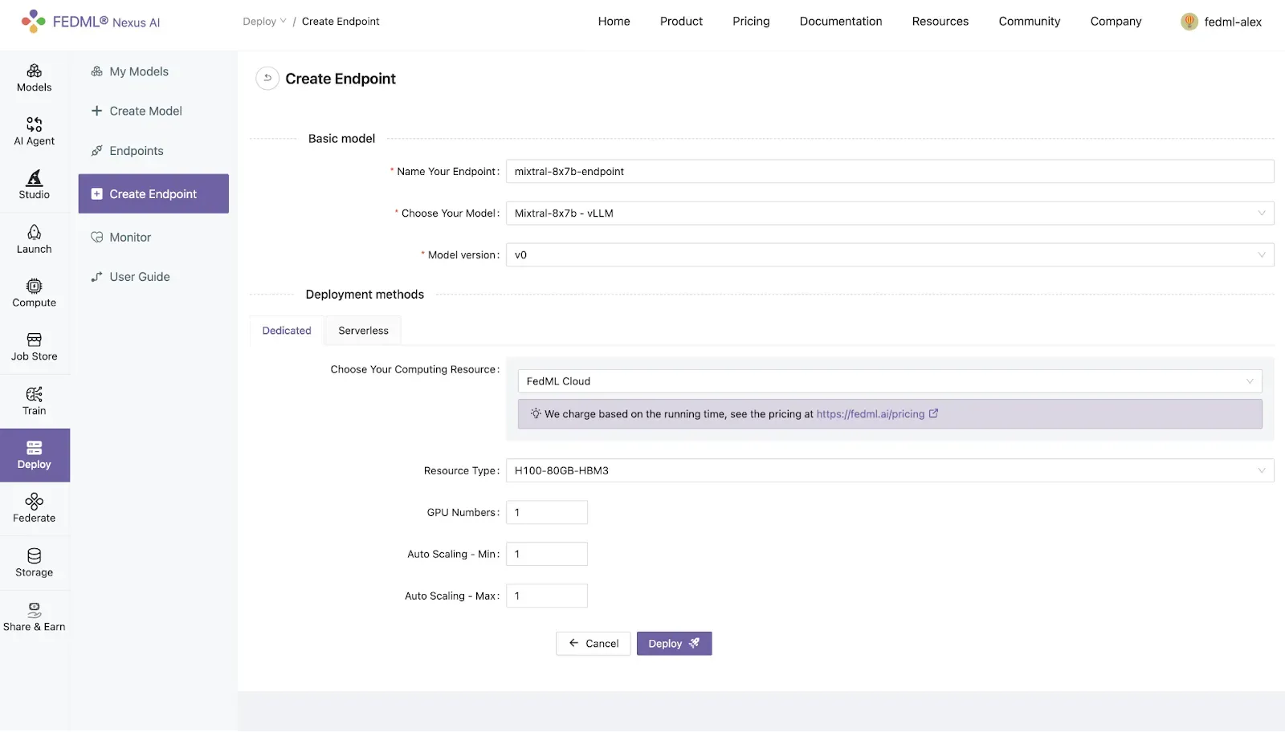Click the GPU Numbers input field
1285x732 pixels.
(547, 512)
